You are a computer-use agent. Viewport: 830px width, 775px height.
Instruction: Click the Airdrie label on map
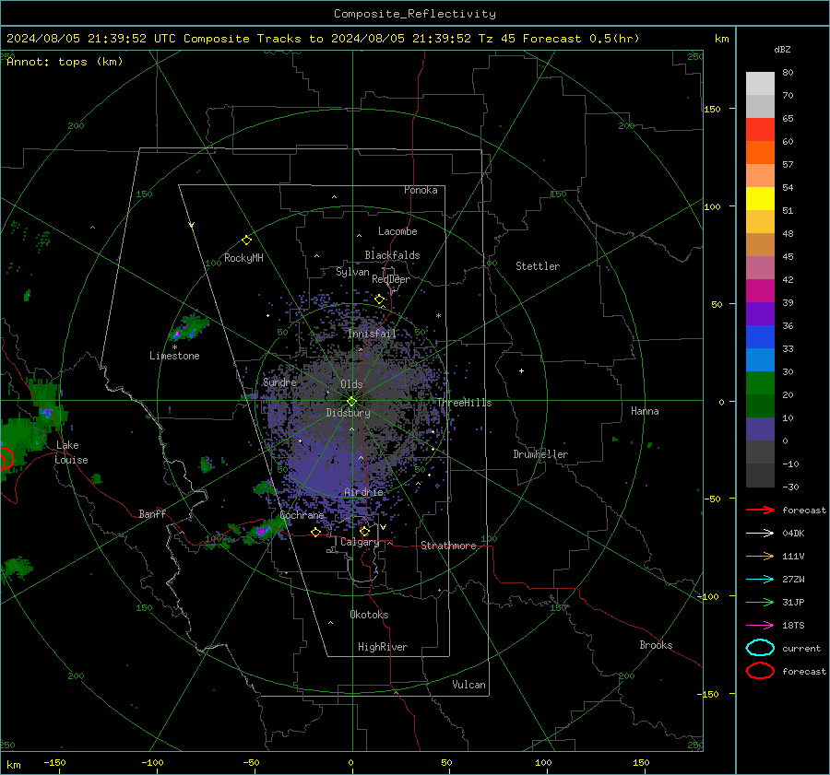point(363,492)
